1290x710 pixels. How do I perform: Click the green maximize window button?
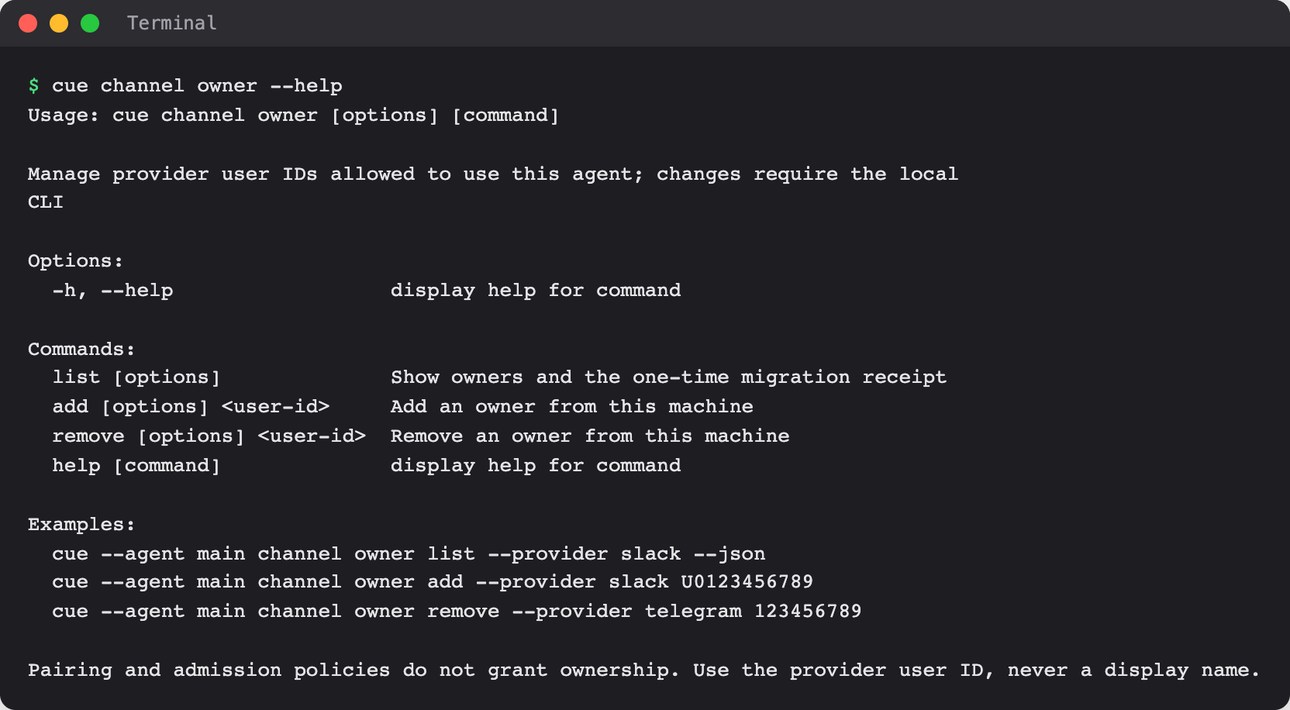[90, 23]
